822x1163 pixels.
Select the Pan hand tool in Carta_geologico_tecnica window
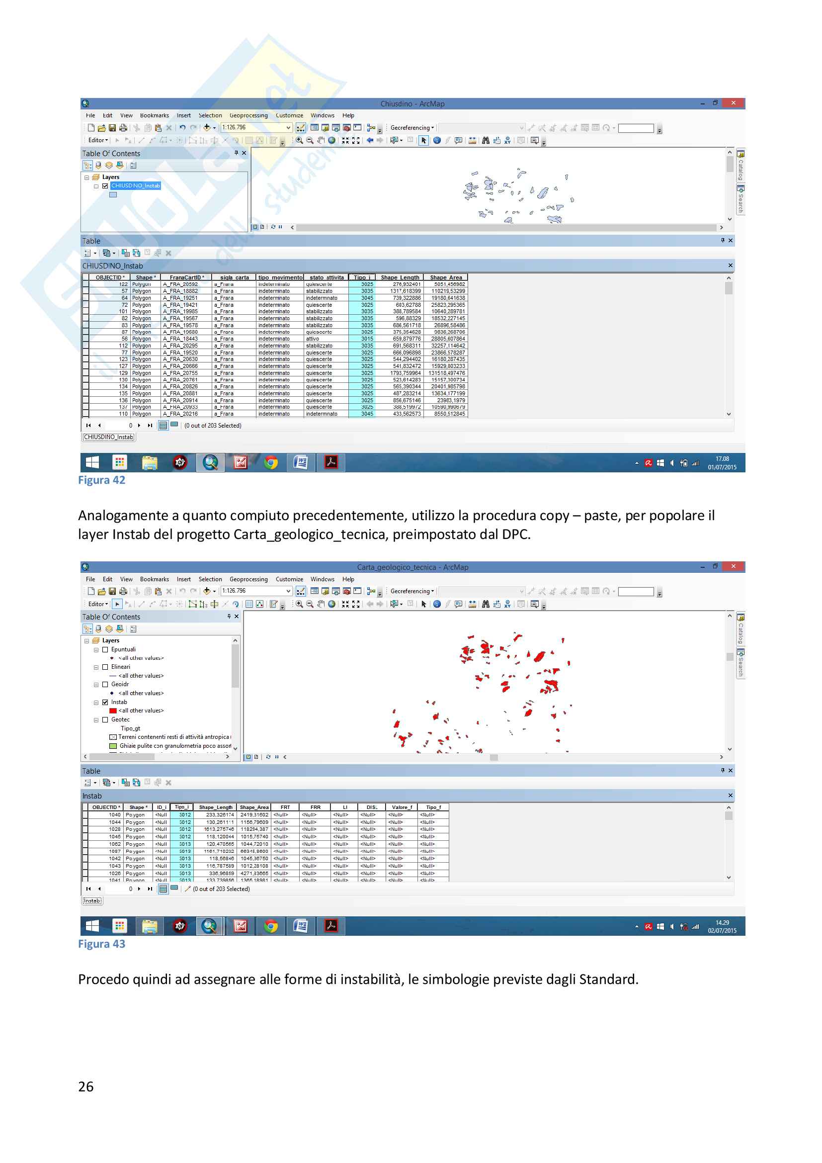[321, 604]
